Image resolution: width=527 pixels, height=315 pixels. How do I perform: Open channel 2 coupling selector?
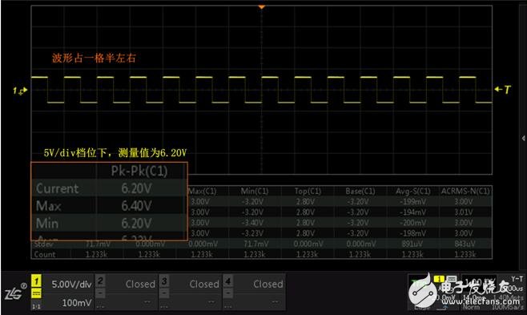pyautogui.click(x=100, y=293)
